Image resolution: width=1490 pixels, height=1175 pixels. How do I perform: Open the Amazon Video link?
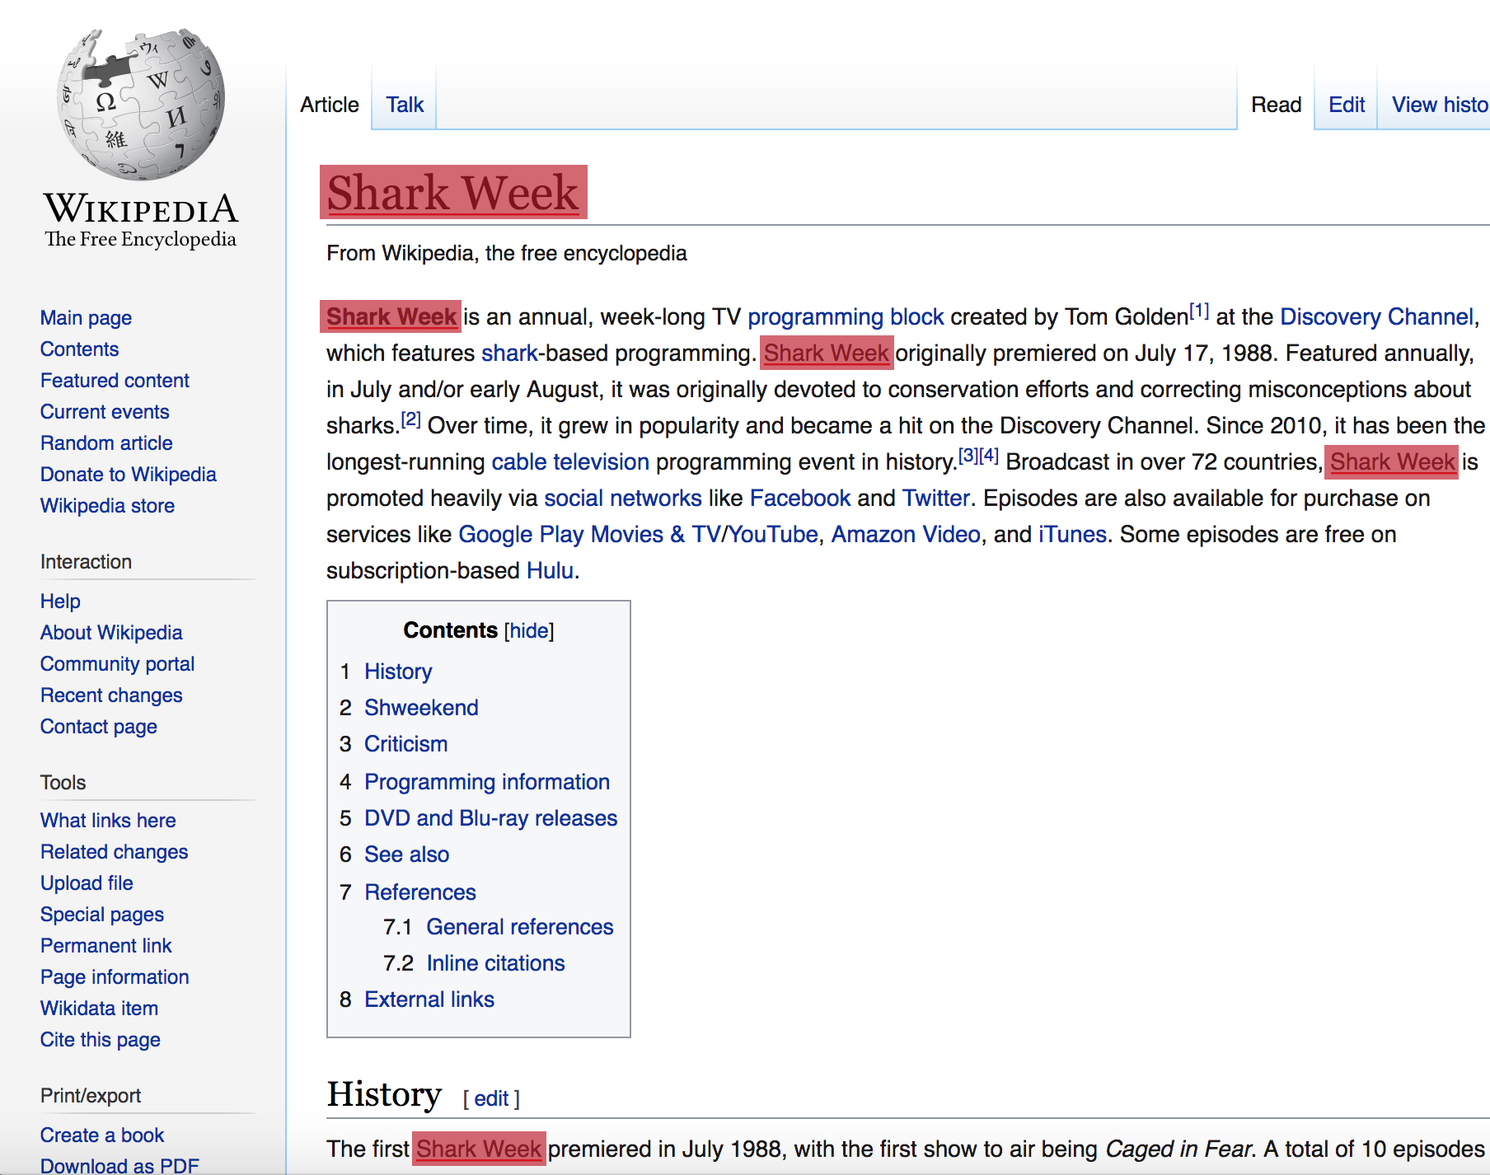[x=906, y=535]
